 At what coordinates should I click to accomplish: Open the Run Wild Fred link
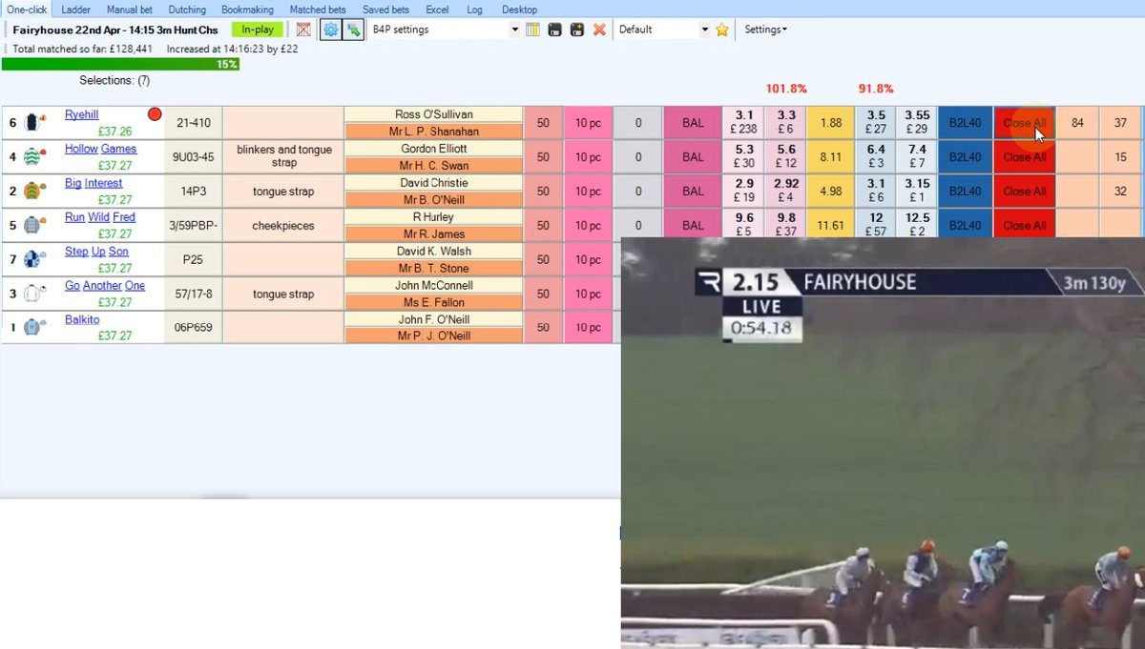point(100,217)
